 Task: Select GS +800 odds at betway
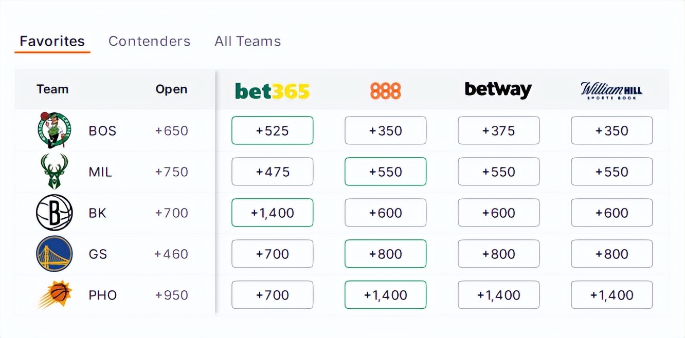point(498,254)
